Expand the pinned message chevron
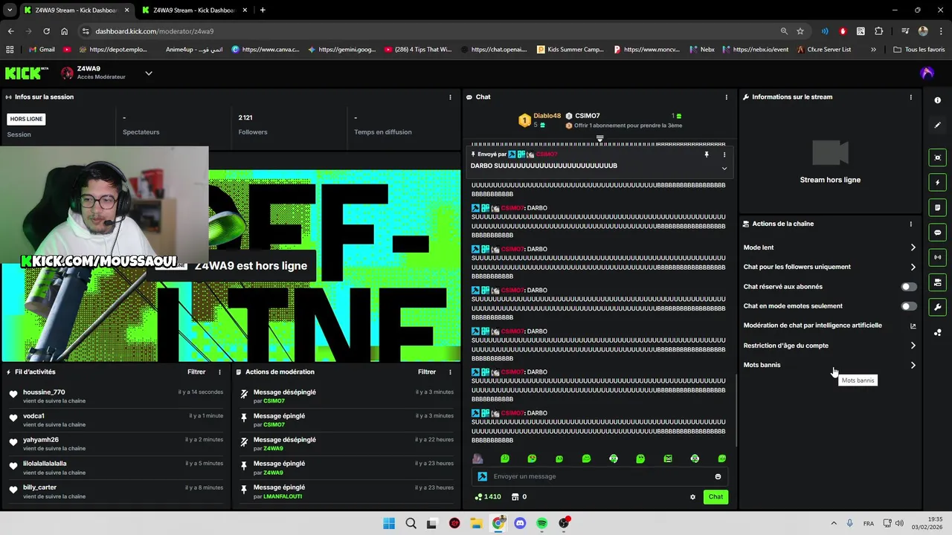Image resolution: width=952 pixels, height=535 pixels. pyautogui.click(x=724, y=169)
